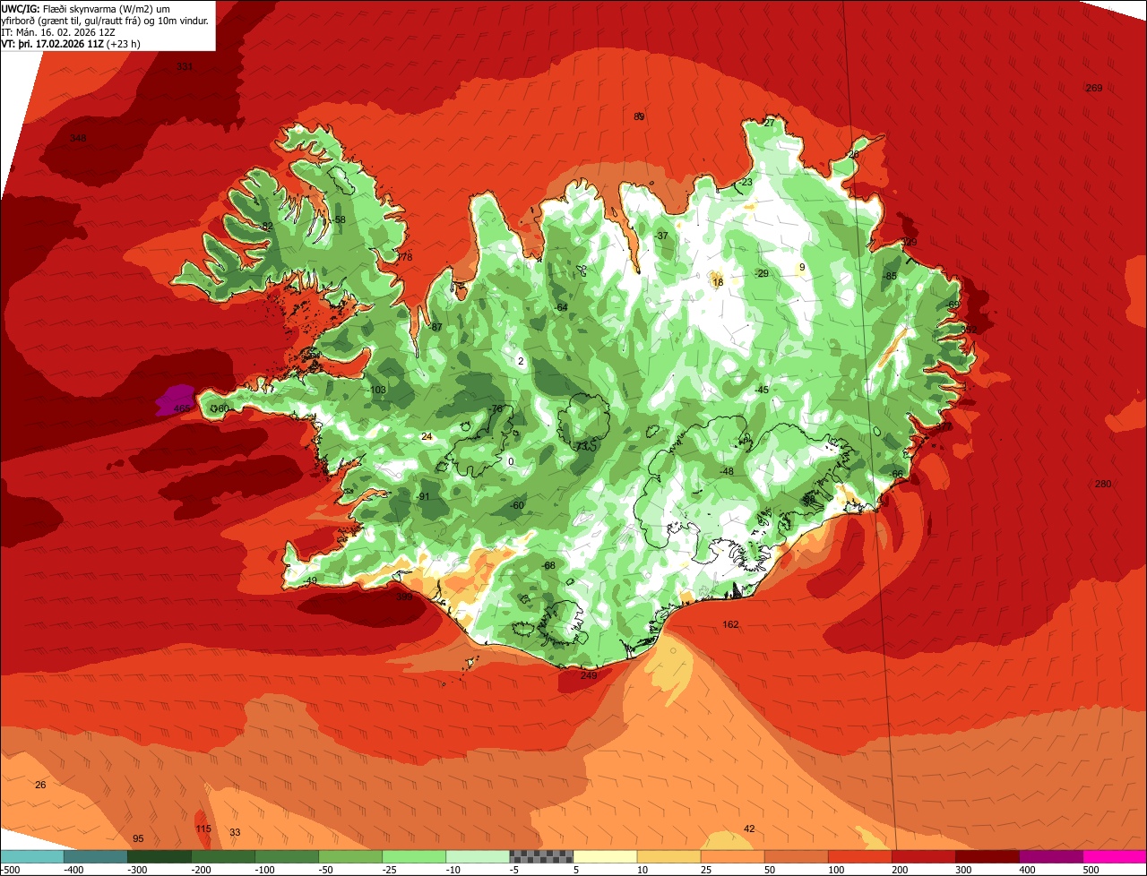Click the map value '42'
This screenshot has width=1147, height=876.
749,829
